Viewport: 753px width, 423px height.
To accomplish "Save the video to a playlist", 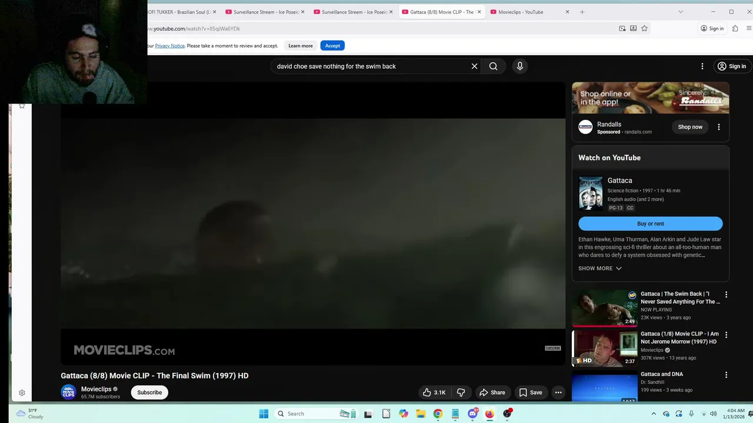I will tap(530, 392).
